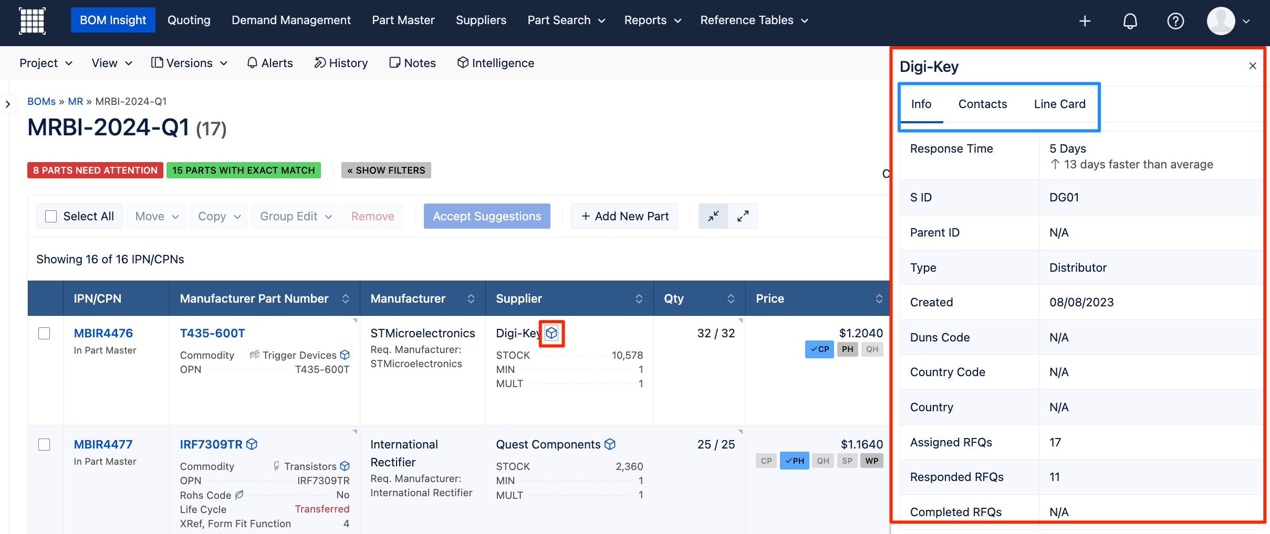Expand the Part Search menu
1270x534 pixels.
566,20
